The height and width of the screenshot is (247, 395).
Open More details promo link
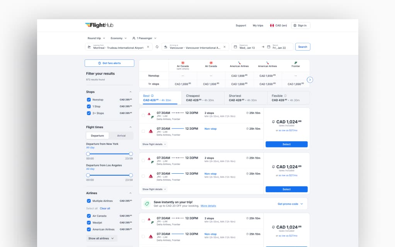point(208,206)
